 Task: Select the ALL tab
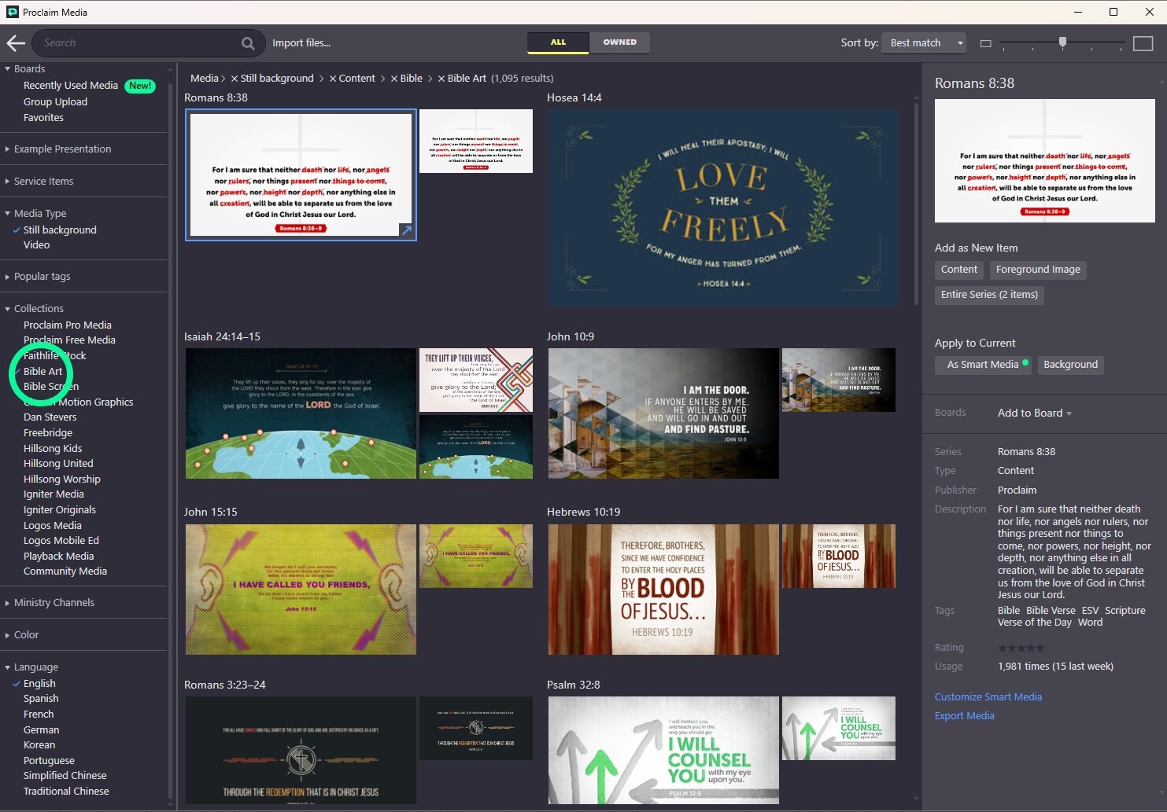(558, 42)
